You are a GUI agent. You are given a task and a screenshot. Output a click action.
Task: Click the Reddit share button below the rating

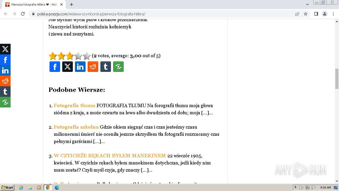click(x=93, y=67)
